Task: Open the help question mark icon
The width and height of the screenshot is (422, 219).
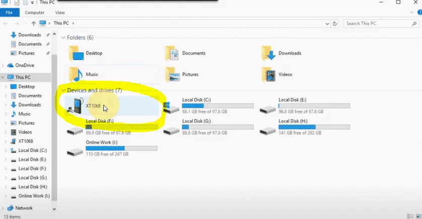Action: tap(419, 13)
